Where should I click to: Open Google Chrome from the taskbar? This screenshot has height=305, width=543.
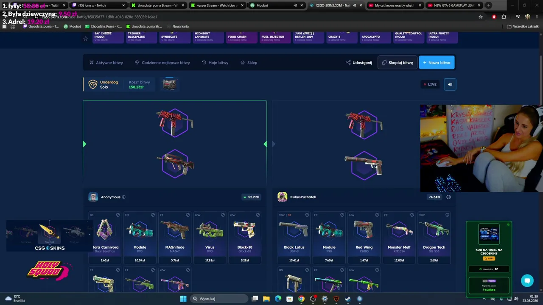point(301,299)
